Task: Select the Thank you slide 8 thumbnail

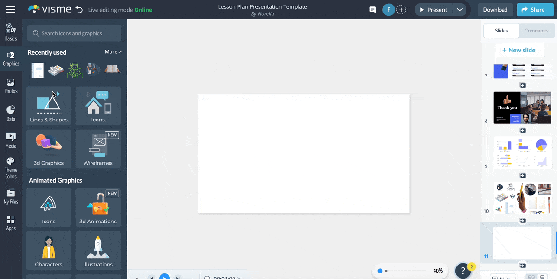Action: click(x=522, y=108)
